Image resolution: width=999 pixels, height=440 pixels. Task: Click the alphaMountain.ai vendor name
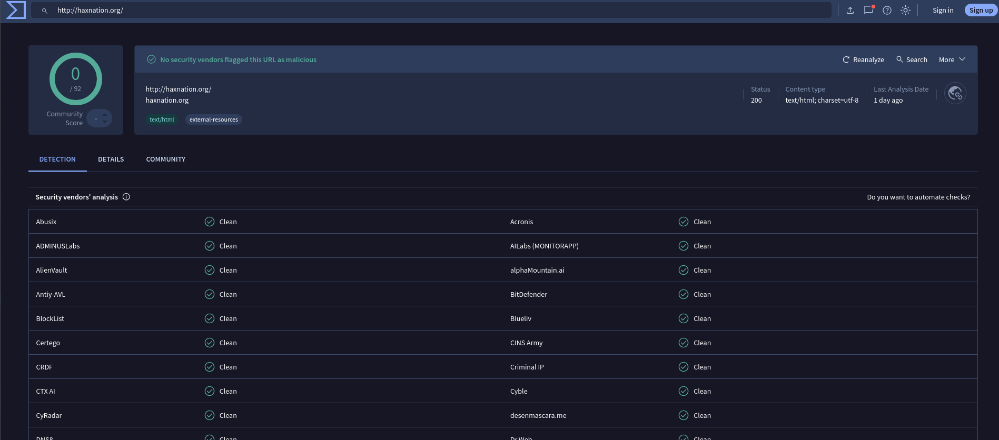pos(537,270)
